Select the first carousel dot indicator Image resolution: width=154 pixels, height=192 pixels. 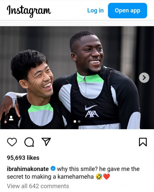pos(75,122)
